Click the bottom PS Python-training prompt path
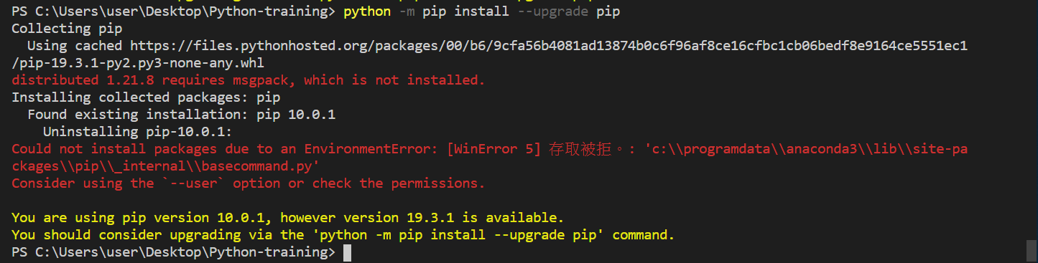This screenshot has width=1038, height=263. (173, 252)
